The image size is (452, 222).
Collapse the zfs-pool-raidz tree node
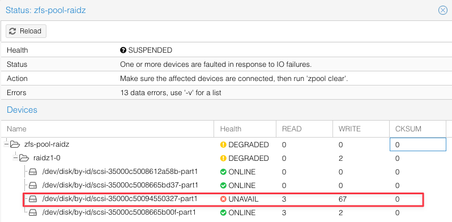7,144
